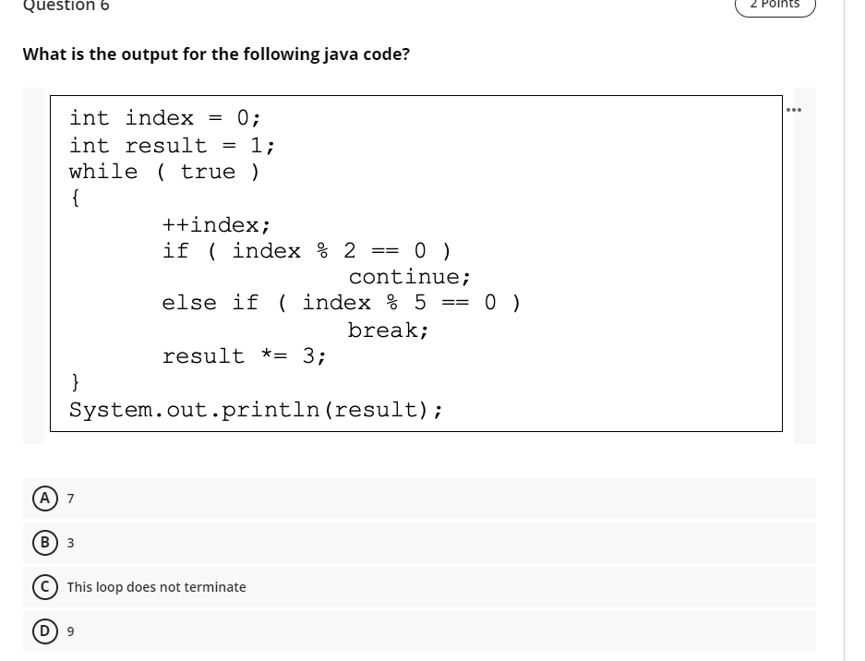
Task: Select answer option C
Action: (x=45, y=587)
